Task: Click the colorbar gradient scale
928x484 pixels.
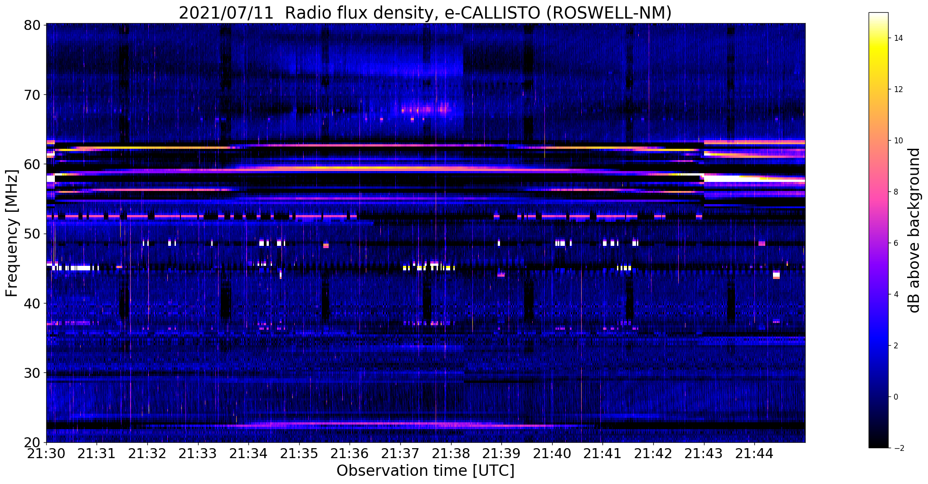Action: (878, 230)
